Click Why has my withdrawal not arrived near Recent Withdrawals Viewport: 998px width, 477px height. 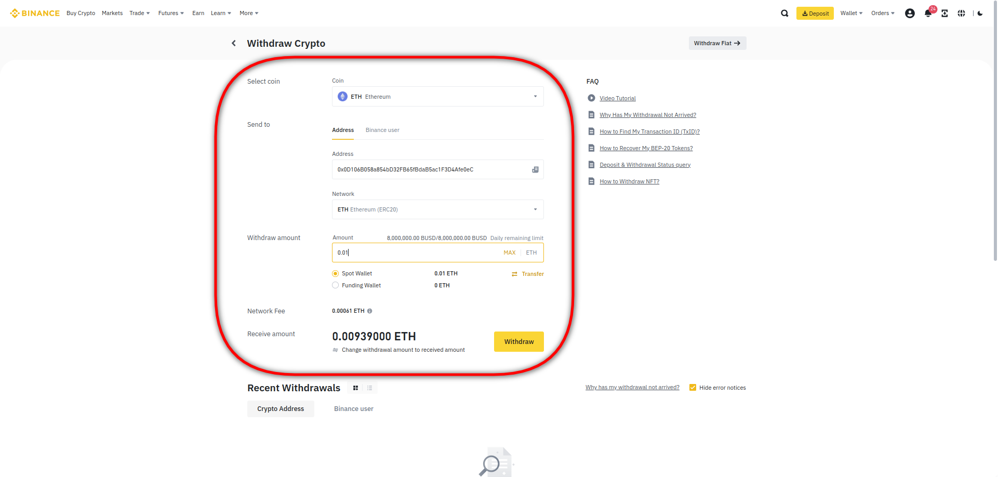(632, 387)
